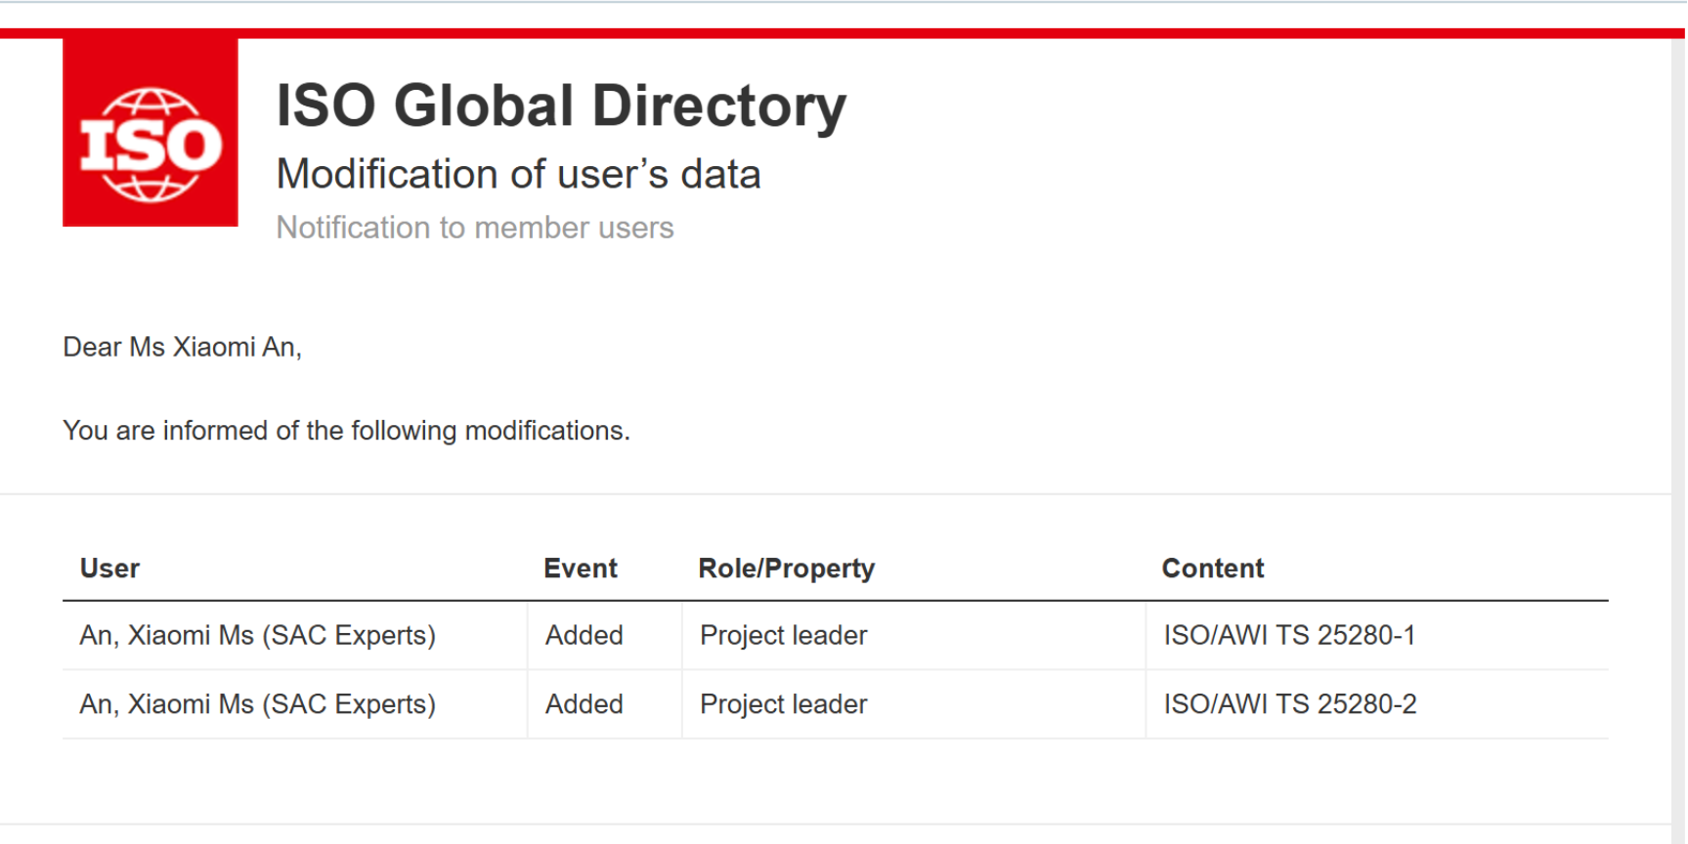Click the User column header
Viewport: 1688px width, 844px height.
tap(109, 569)
